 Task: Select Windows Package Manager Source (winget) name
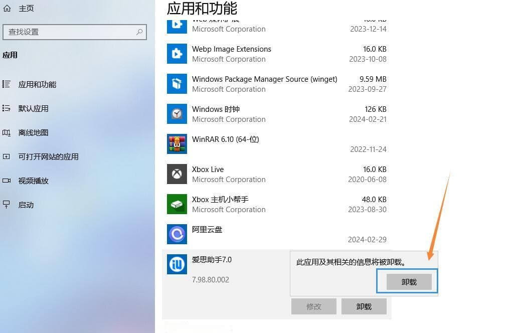pyautogui.click(x=265, y=79)
